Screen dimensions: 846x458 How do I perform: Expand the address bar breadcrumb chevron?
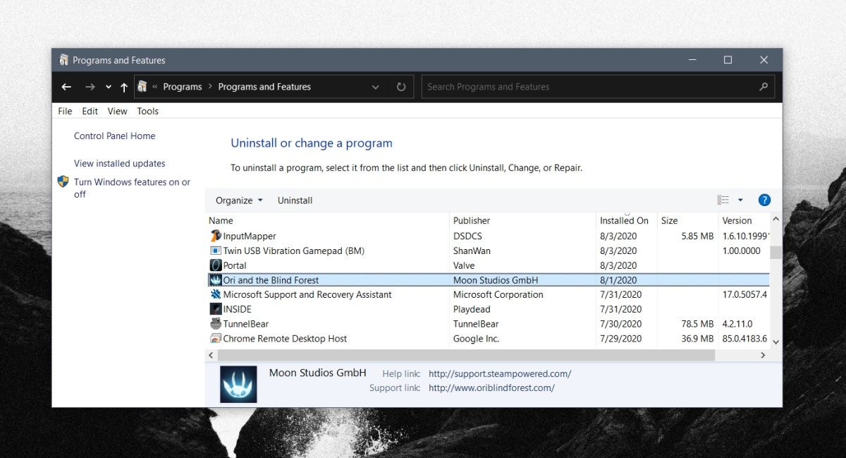tap(376, 86)
